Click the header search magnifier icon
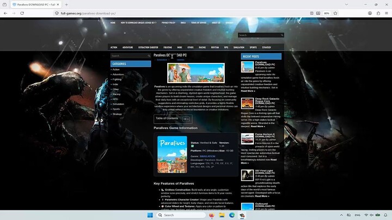This screenshot has height=220, width=392. click(x=282, y=35)
